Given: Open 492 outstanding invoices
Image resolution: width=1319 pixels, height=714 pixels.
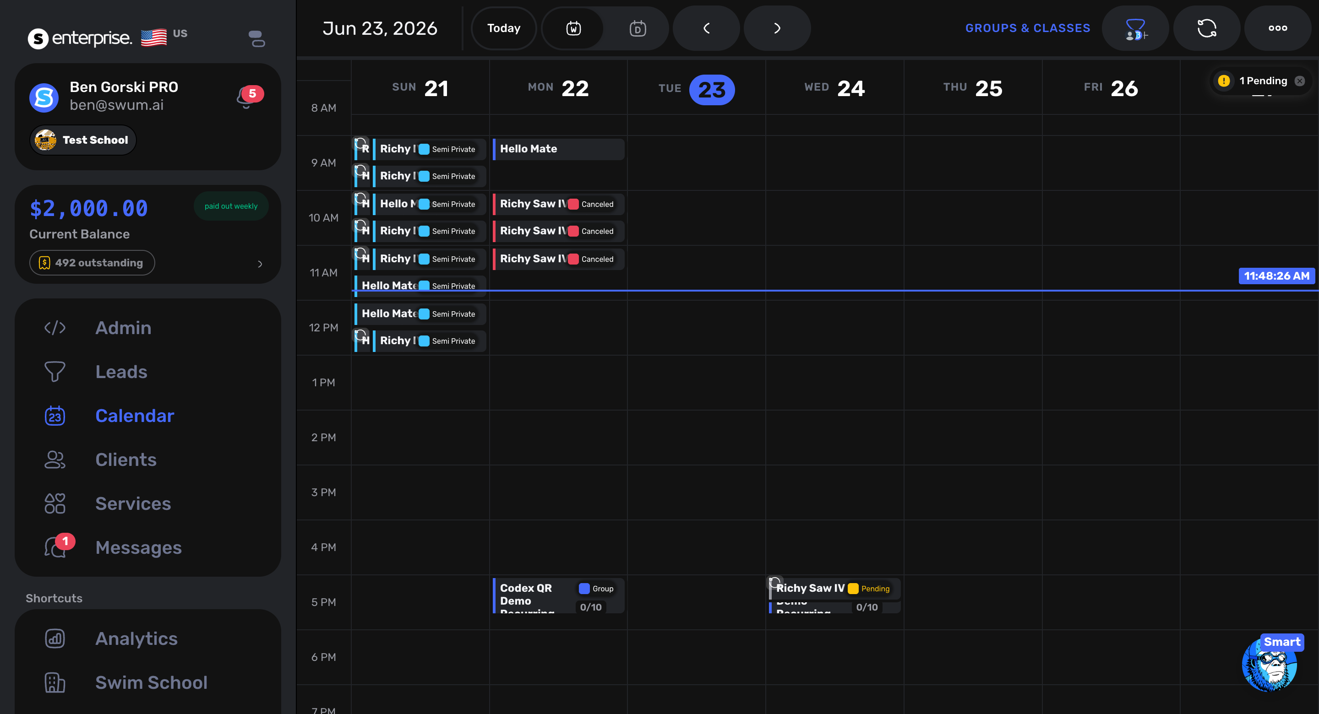Looking at the screenshot, I should (92, 263).
